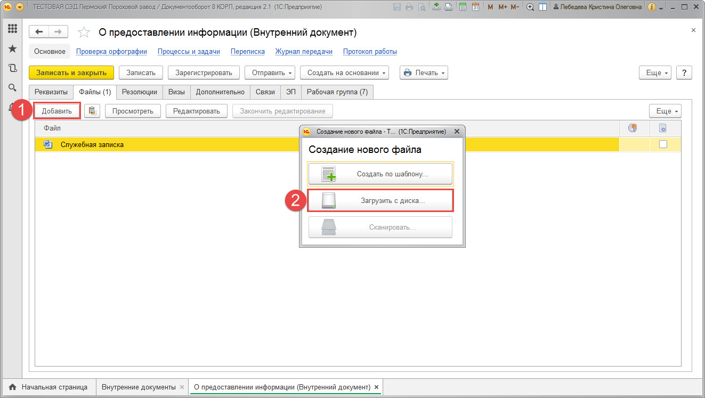This screenshot has width=705, height=398.
Task: Open the Переписка link
Action: (248, 52)
